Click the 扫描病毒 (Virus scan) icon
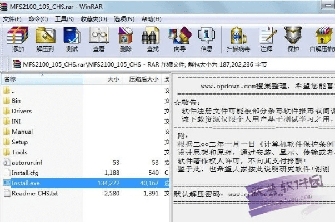The width and height of the screenshot is (335, 222). 238,36
